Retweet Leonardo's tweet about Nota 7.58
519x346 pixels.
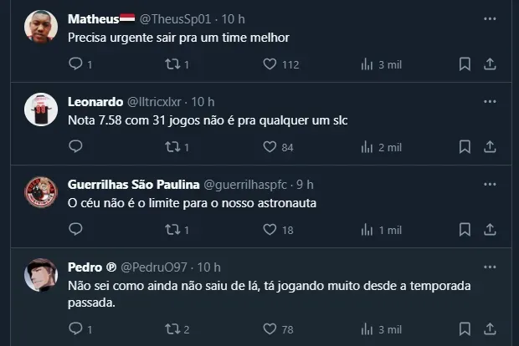[172, 147]
